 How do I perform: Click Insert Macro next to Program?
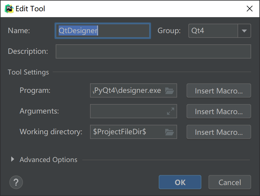[219, 91]
